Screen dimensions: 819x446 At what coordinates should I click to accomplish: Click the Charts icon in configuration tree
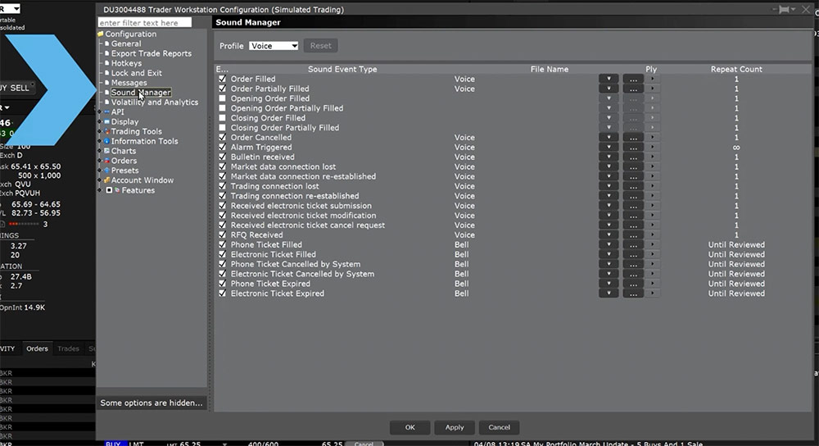pos(106,151)
